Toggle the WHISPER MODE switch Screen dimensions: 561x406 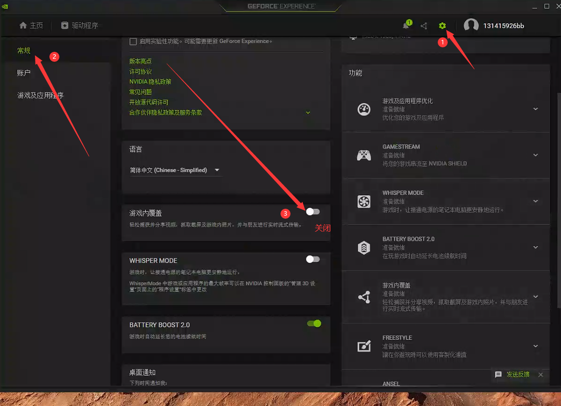pos(313,259)
